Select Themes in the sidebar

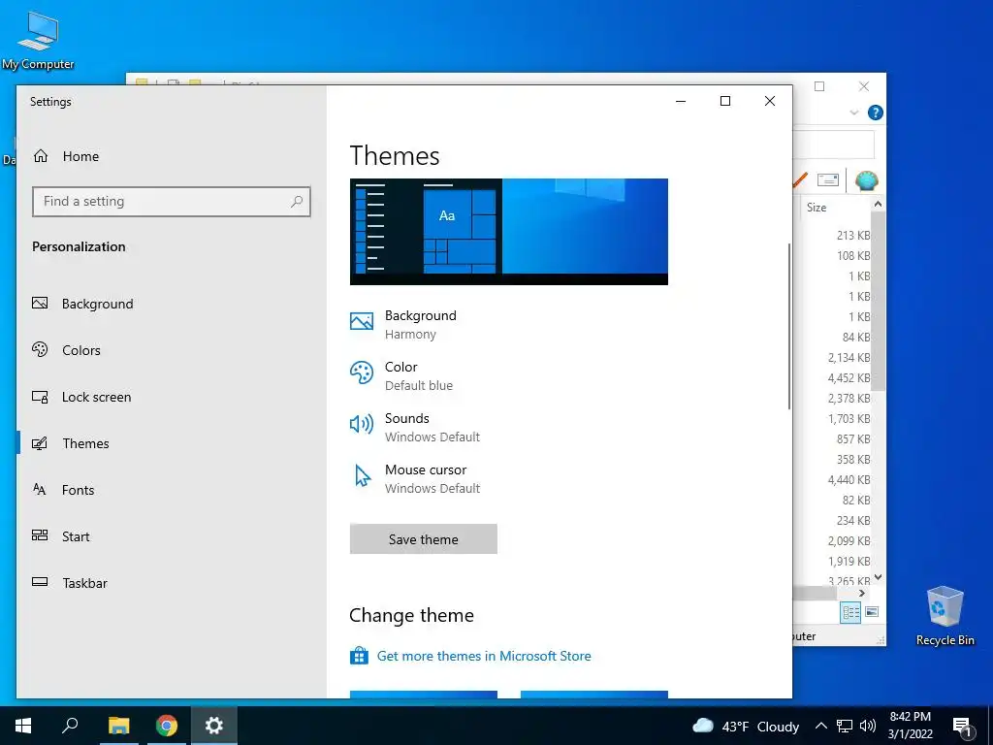coord(70,442)
